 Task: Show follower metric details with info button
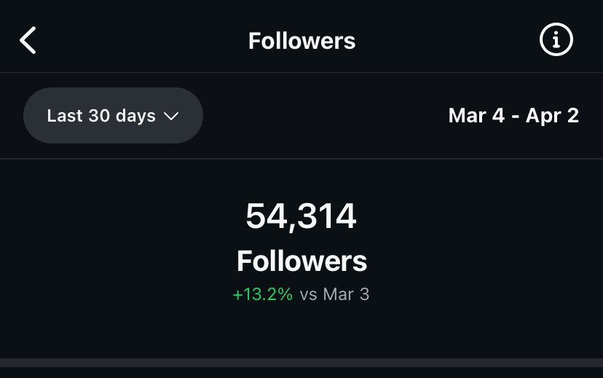pos(556,40)
